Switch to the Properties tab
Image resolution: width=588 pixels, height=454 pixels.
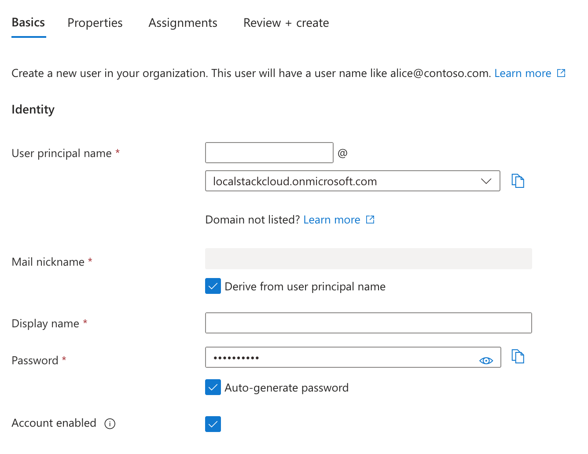[x=95, y=23]
